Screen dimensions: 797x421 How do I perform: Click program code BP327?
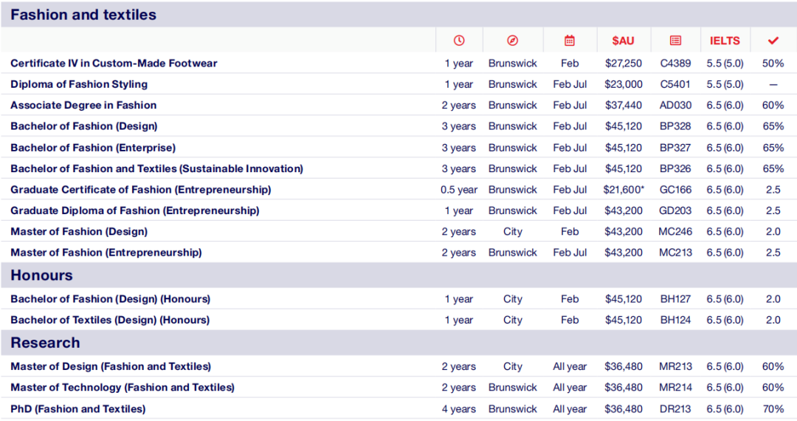point(675,148)
